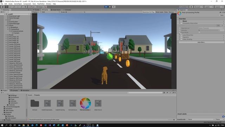Click the Pause button
This screenshot has height=127, width=225.
tap(110, 7)
